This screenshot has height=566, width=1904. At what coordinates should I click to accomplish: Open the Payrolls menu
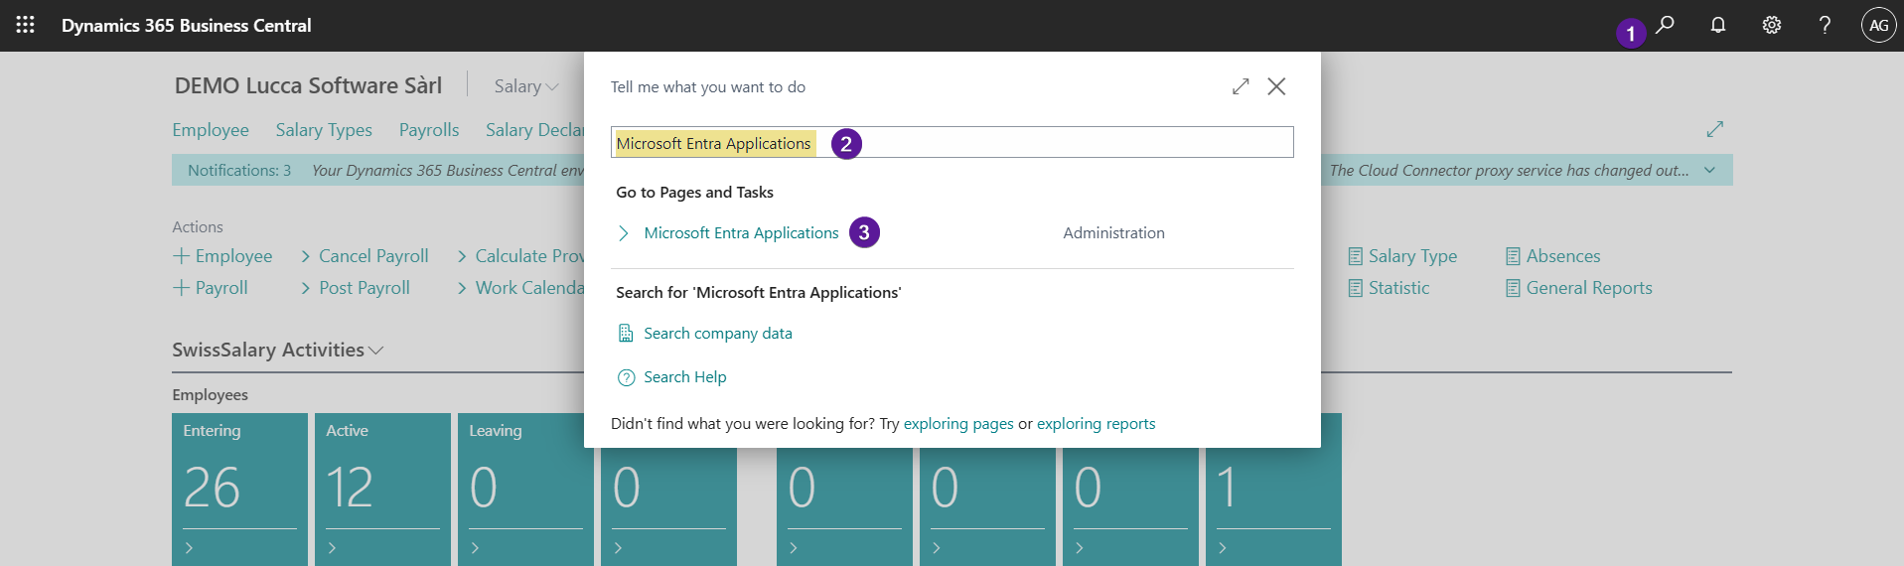point(429,130)
